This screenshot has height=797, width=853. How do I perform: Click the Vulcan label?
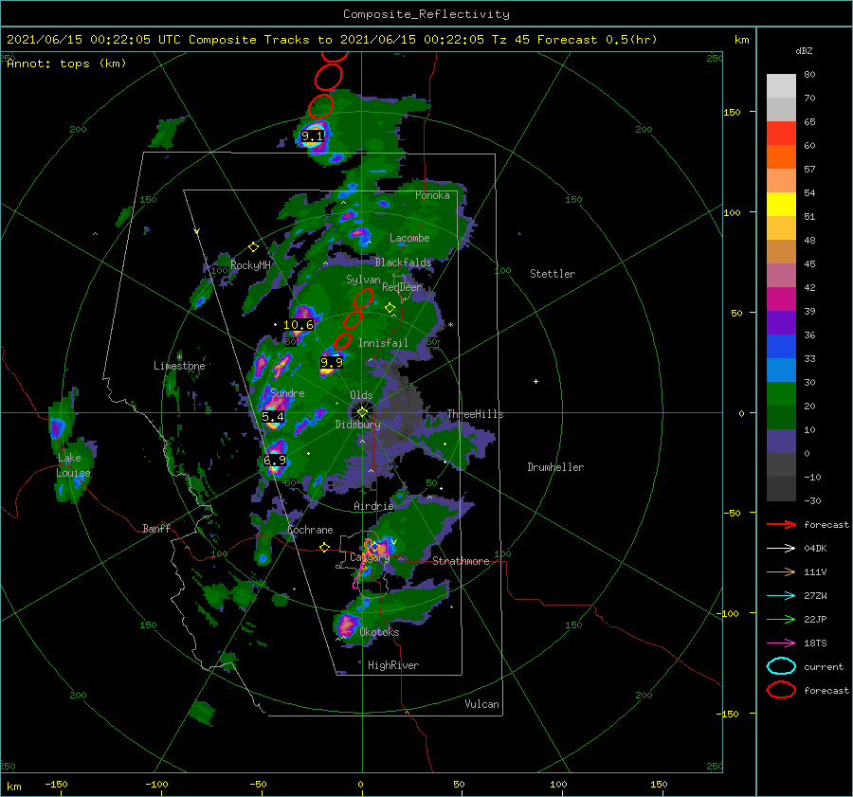[x=481, y=704]
